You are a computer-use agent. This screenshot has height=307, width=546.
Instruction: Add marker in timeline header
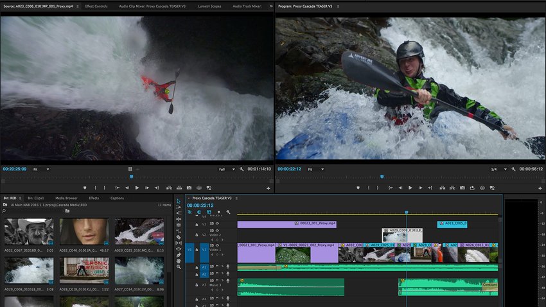[x=218, y=212]
